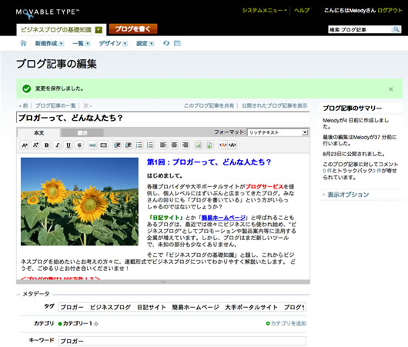Remove カテゴリー1 via its small icon
The height and width of the screenshot is (347, 408).
tap(96, 324)
